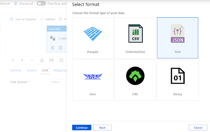
Task: Switch to the Source tab
Action: click(x=31, y=70)
